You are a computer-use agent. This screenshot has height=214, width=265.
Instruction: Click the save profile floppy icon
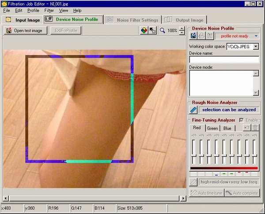pos(193,36)
